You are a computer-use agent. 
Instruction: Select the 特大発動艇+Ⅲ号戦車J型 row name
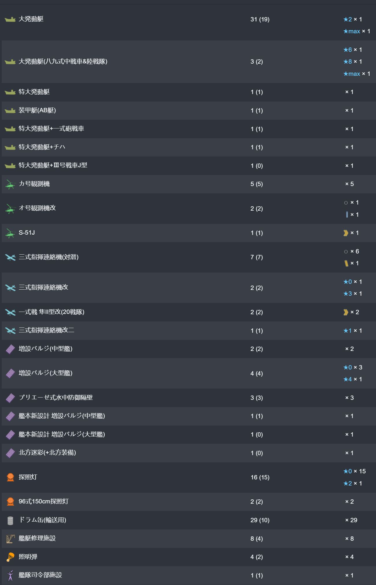pos(53,165)
